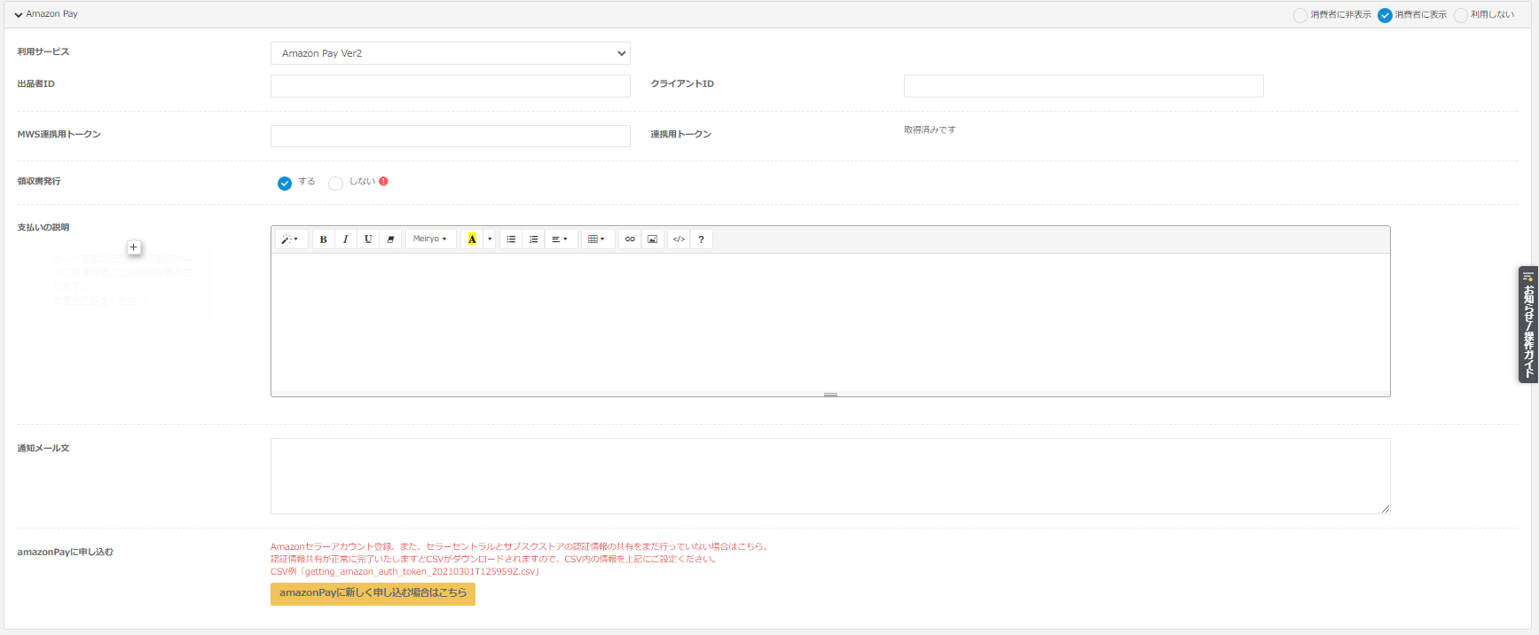Switch to code view
This screenshot has width=1539, height=635.
click(x=679, y=239)
